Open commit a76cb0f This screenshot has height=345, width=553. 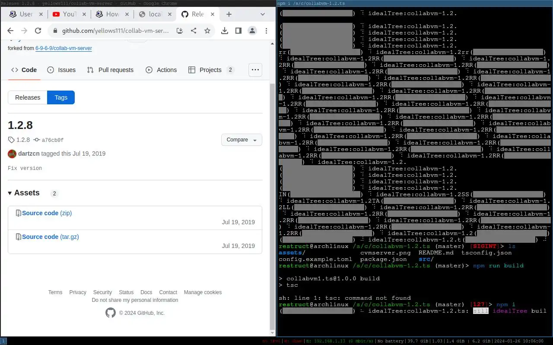tap(49, 140)
